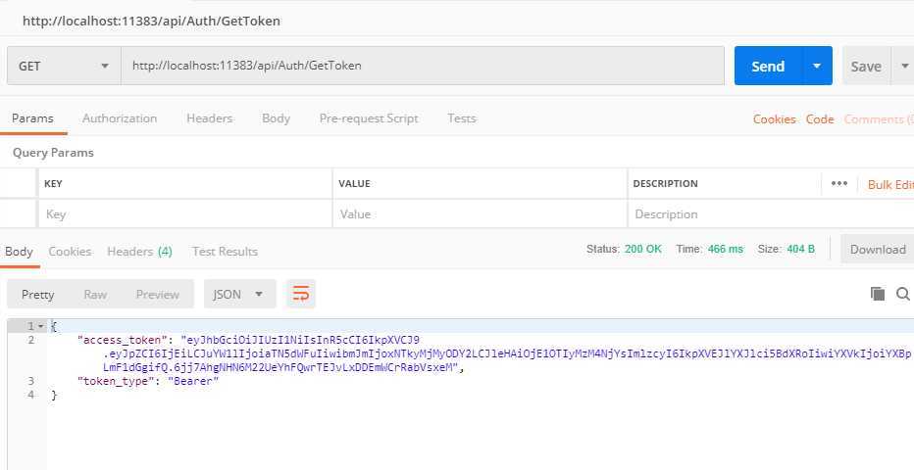Open the Comments link

tap(879, 118)
